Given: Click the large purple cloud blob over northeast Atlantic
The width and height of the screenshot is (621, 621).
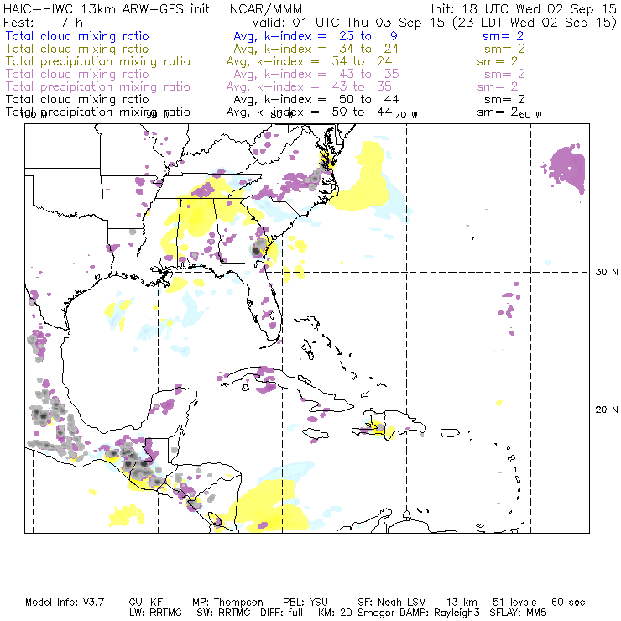Looking at the screenshot, I should click(566, 168).
